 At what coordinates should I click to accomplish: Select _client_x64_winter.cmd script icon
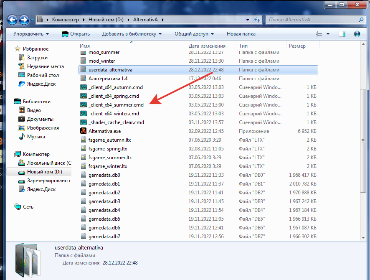point(83,114)
